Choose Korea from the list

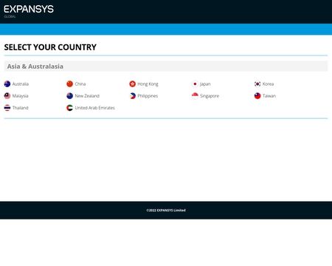(268, 84)
